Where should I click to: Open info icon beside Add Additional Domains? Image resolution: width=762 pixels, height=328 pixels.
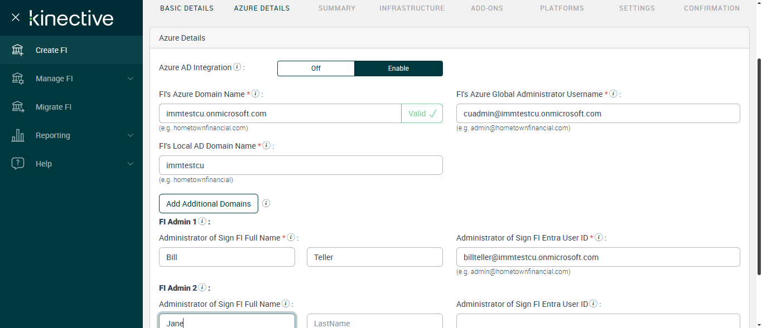pyautogui.click(x=266, y=203)
